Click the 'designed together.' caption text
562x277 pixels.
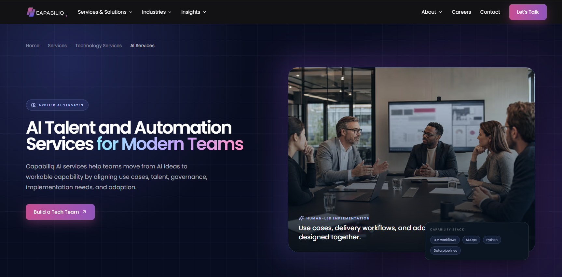click(x=330, y=237)
